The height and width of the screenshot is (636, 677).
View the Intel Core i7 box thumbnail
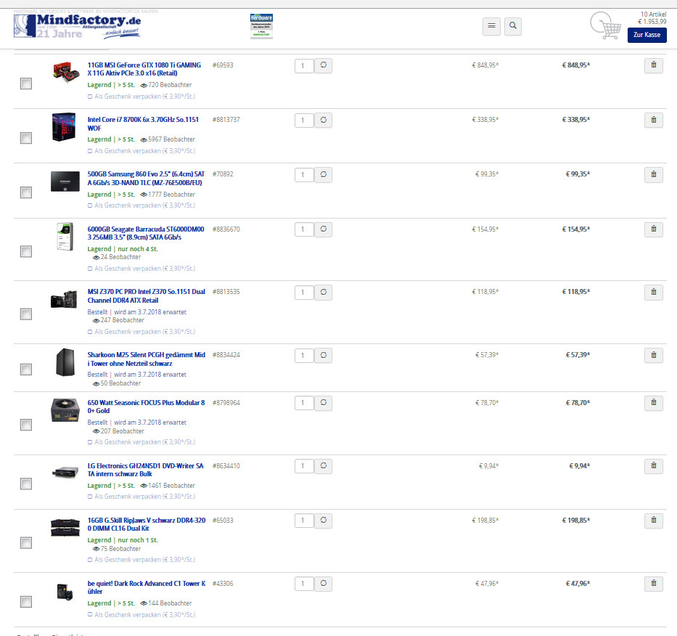[64, 127]
